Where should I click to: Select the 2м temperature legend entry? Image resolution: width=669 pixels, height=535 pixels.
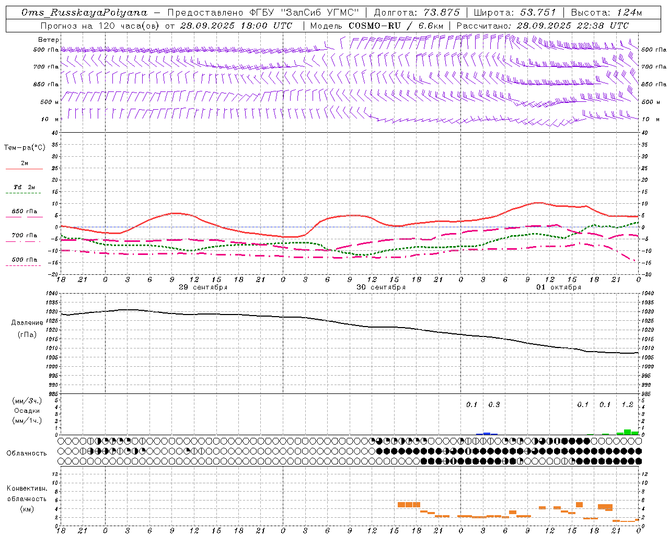point(25,163)
